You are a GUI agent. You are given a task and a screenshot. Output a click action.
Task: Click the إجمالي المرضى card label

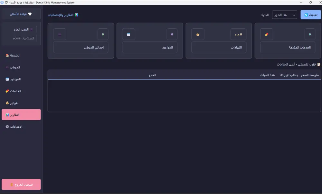click(81, 47)
